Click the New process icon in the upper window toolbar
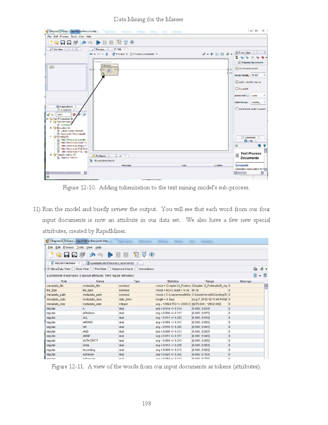Image resolution: width=328 pixels, height=425 pixels. tap(51, 42)
